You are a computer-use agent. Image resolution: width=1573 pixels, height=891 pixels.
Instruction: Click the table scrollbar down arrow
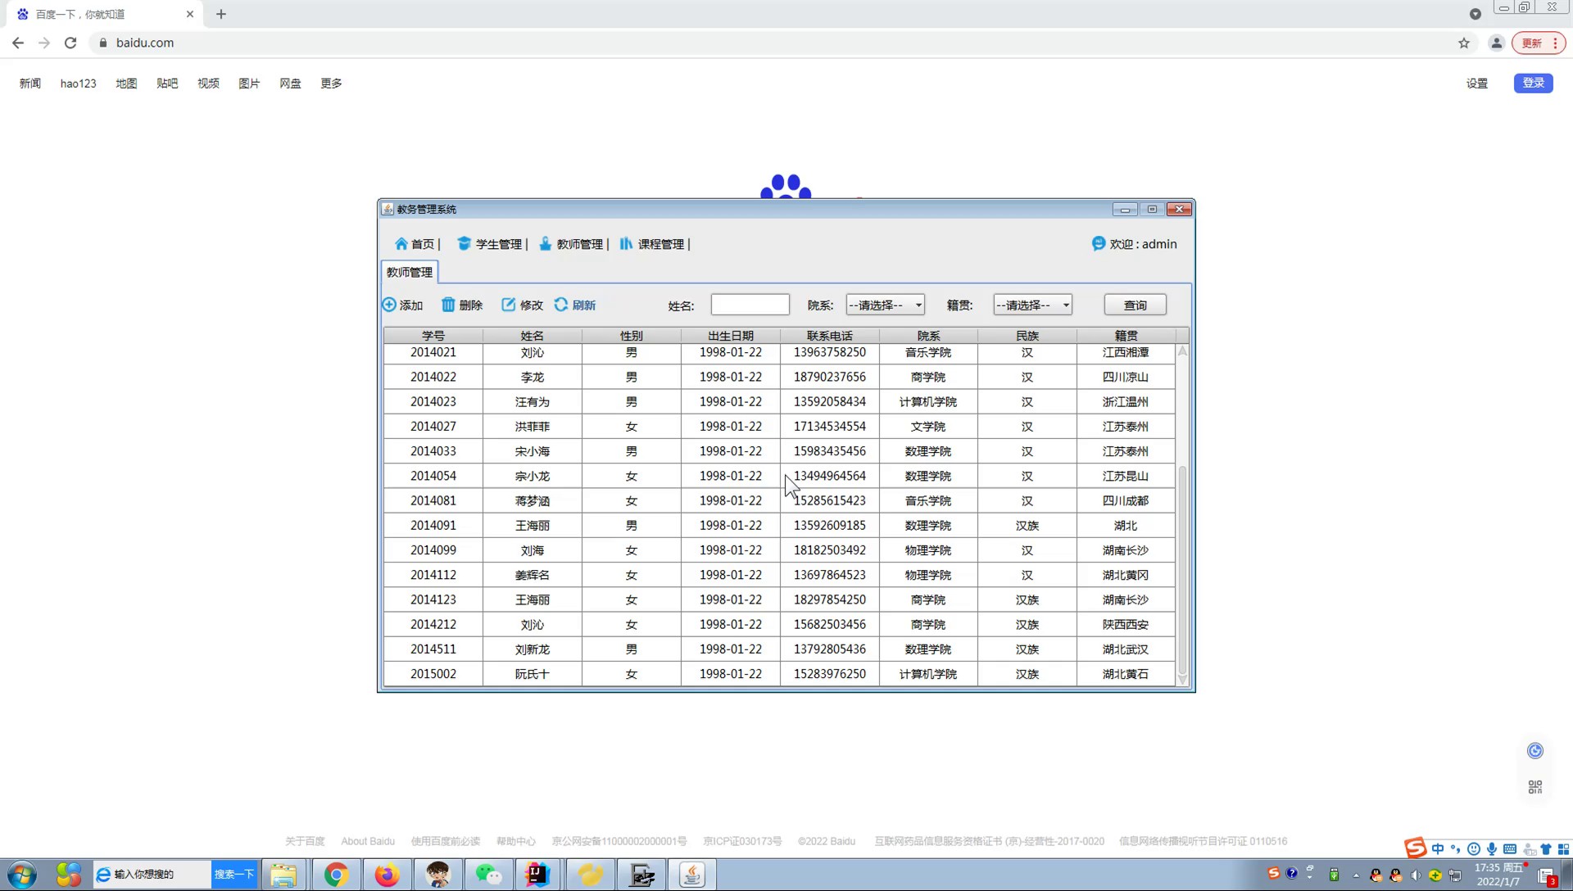coord(1182,679)
